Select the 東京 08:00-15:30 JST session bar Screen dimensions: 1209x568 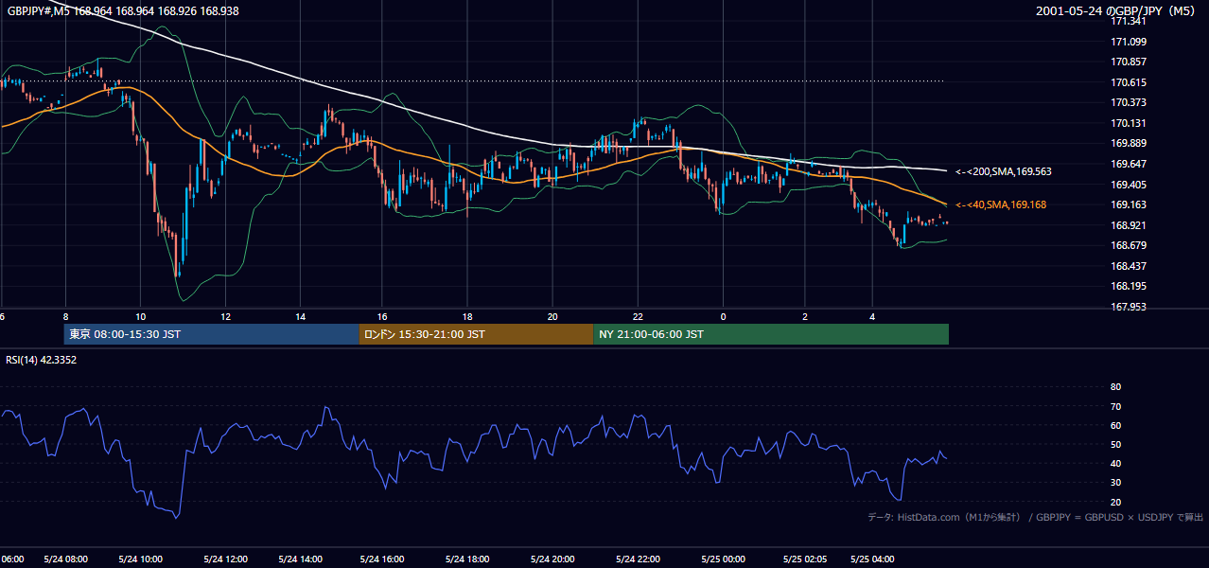tap(211, 334)
